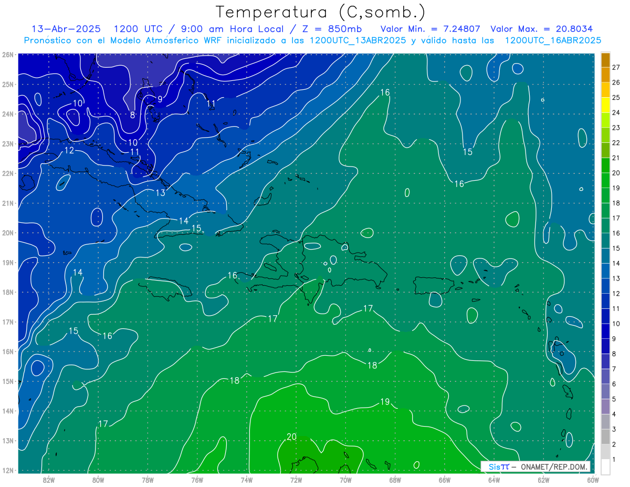Click the '12N' latitude axis label
The image size is (630, 487).
click(7, 470)
